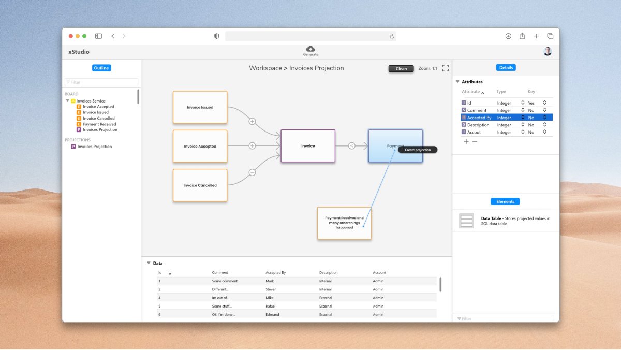621x350 pixels.
Task: Toggle the Key value for Comment attribute
Action: pos(545,110)
